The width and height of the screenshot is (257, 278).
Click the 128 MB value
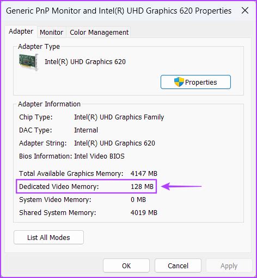point(142,186)
